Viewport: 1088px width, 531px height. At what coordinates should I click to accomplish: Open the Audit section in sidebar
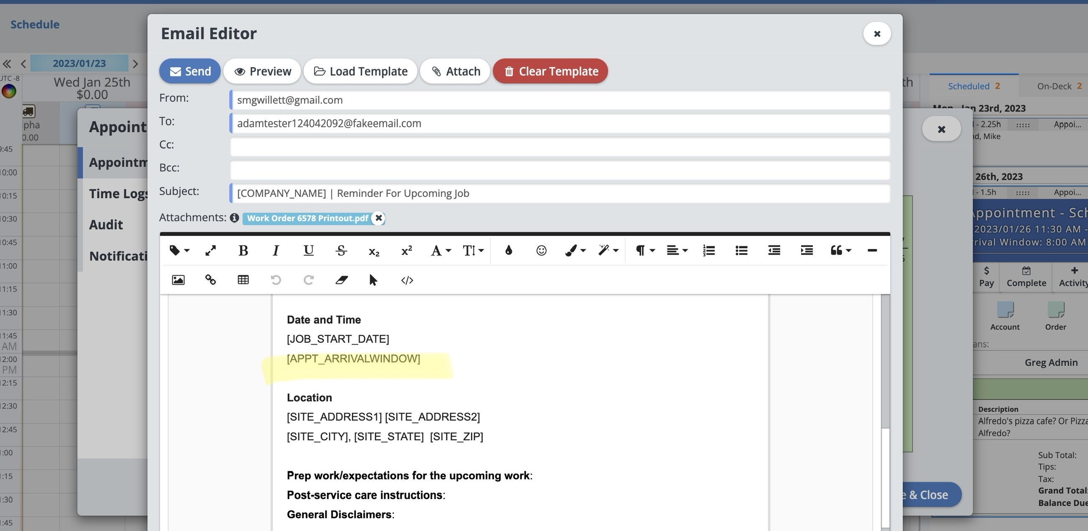pos(106,225)
